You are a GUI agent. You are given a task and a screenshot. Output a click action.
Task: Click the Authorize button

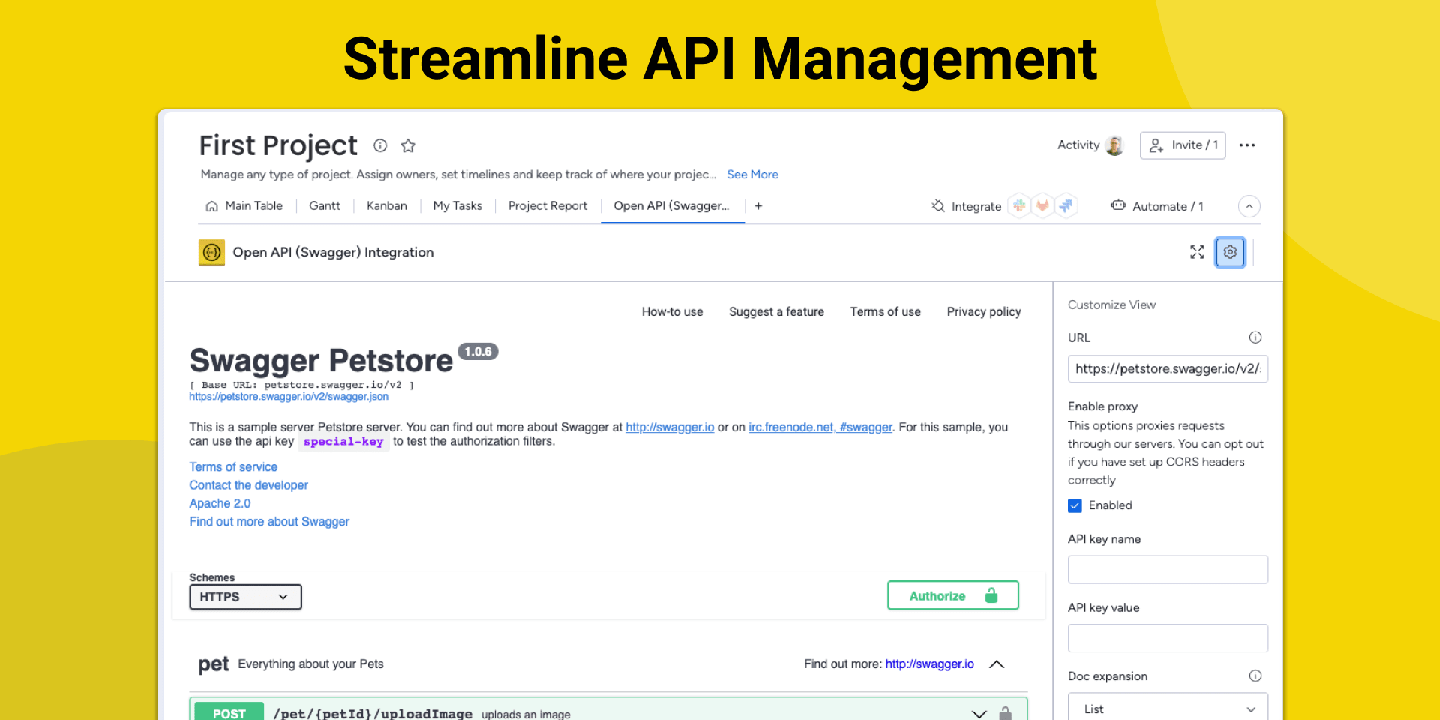[x=952, y=595]
